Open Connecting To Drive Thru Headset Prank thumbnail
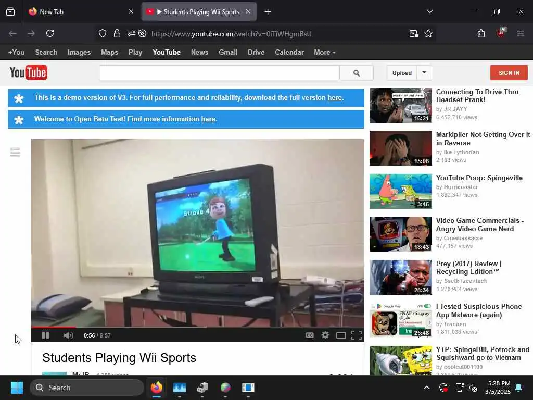This screenshot has width=533, height=400. tap(400, 105)
